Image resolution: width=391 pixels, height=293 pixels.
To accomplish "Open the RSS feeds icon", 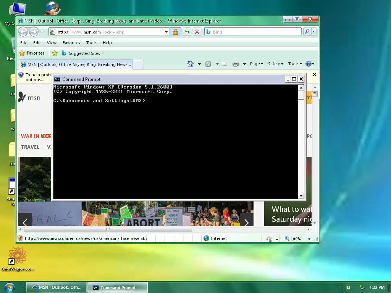I will [208, 64].
